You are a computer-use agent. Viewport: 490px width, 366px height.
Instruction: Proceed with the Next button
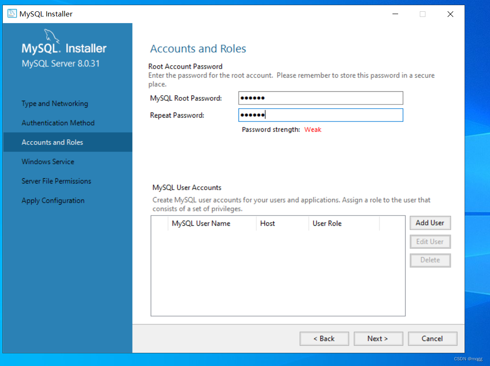coord(378,339)
